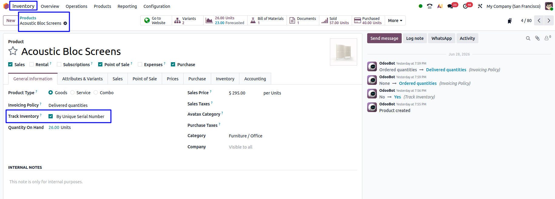Open the VoIP phone icon
This screenshot has height=199, width=555.
click(x=430, y=6)
